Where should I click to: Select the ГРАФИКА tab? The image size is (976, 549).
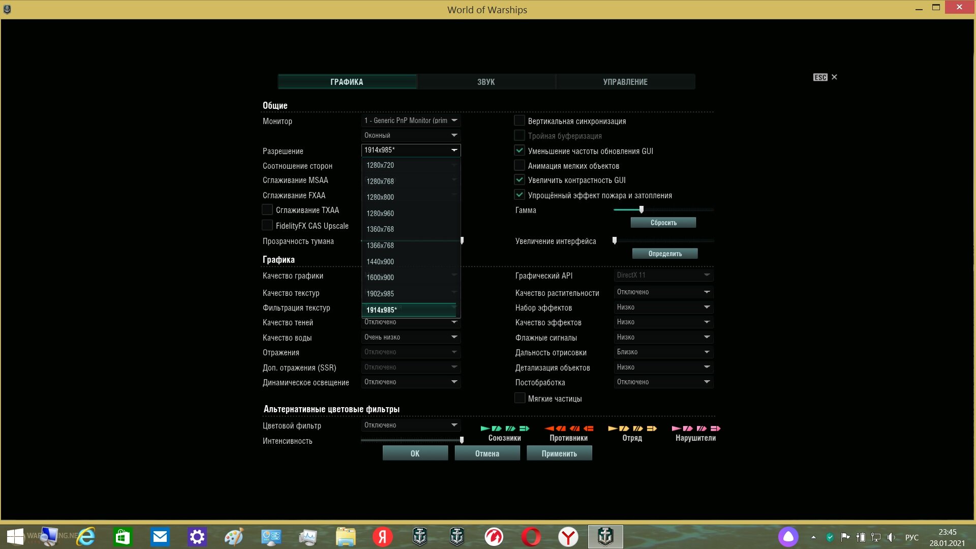pos(347,82)
